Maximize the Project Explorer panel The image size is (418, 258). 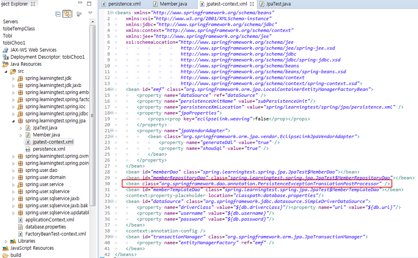pyautogui.click(x=89, y=4)
